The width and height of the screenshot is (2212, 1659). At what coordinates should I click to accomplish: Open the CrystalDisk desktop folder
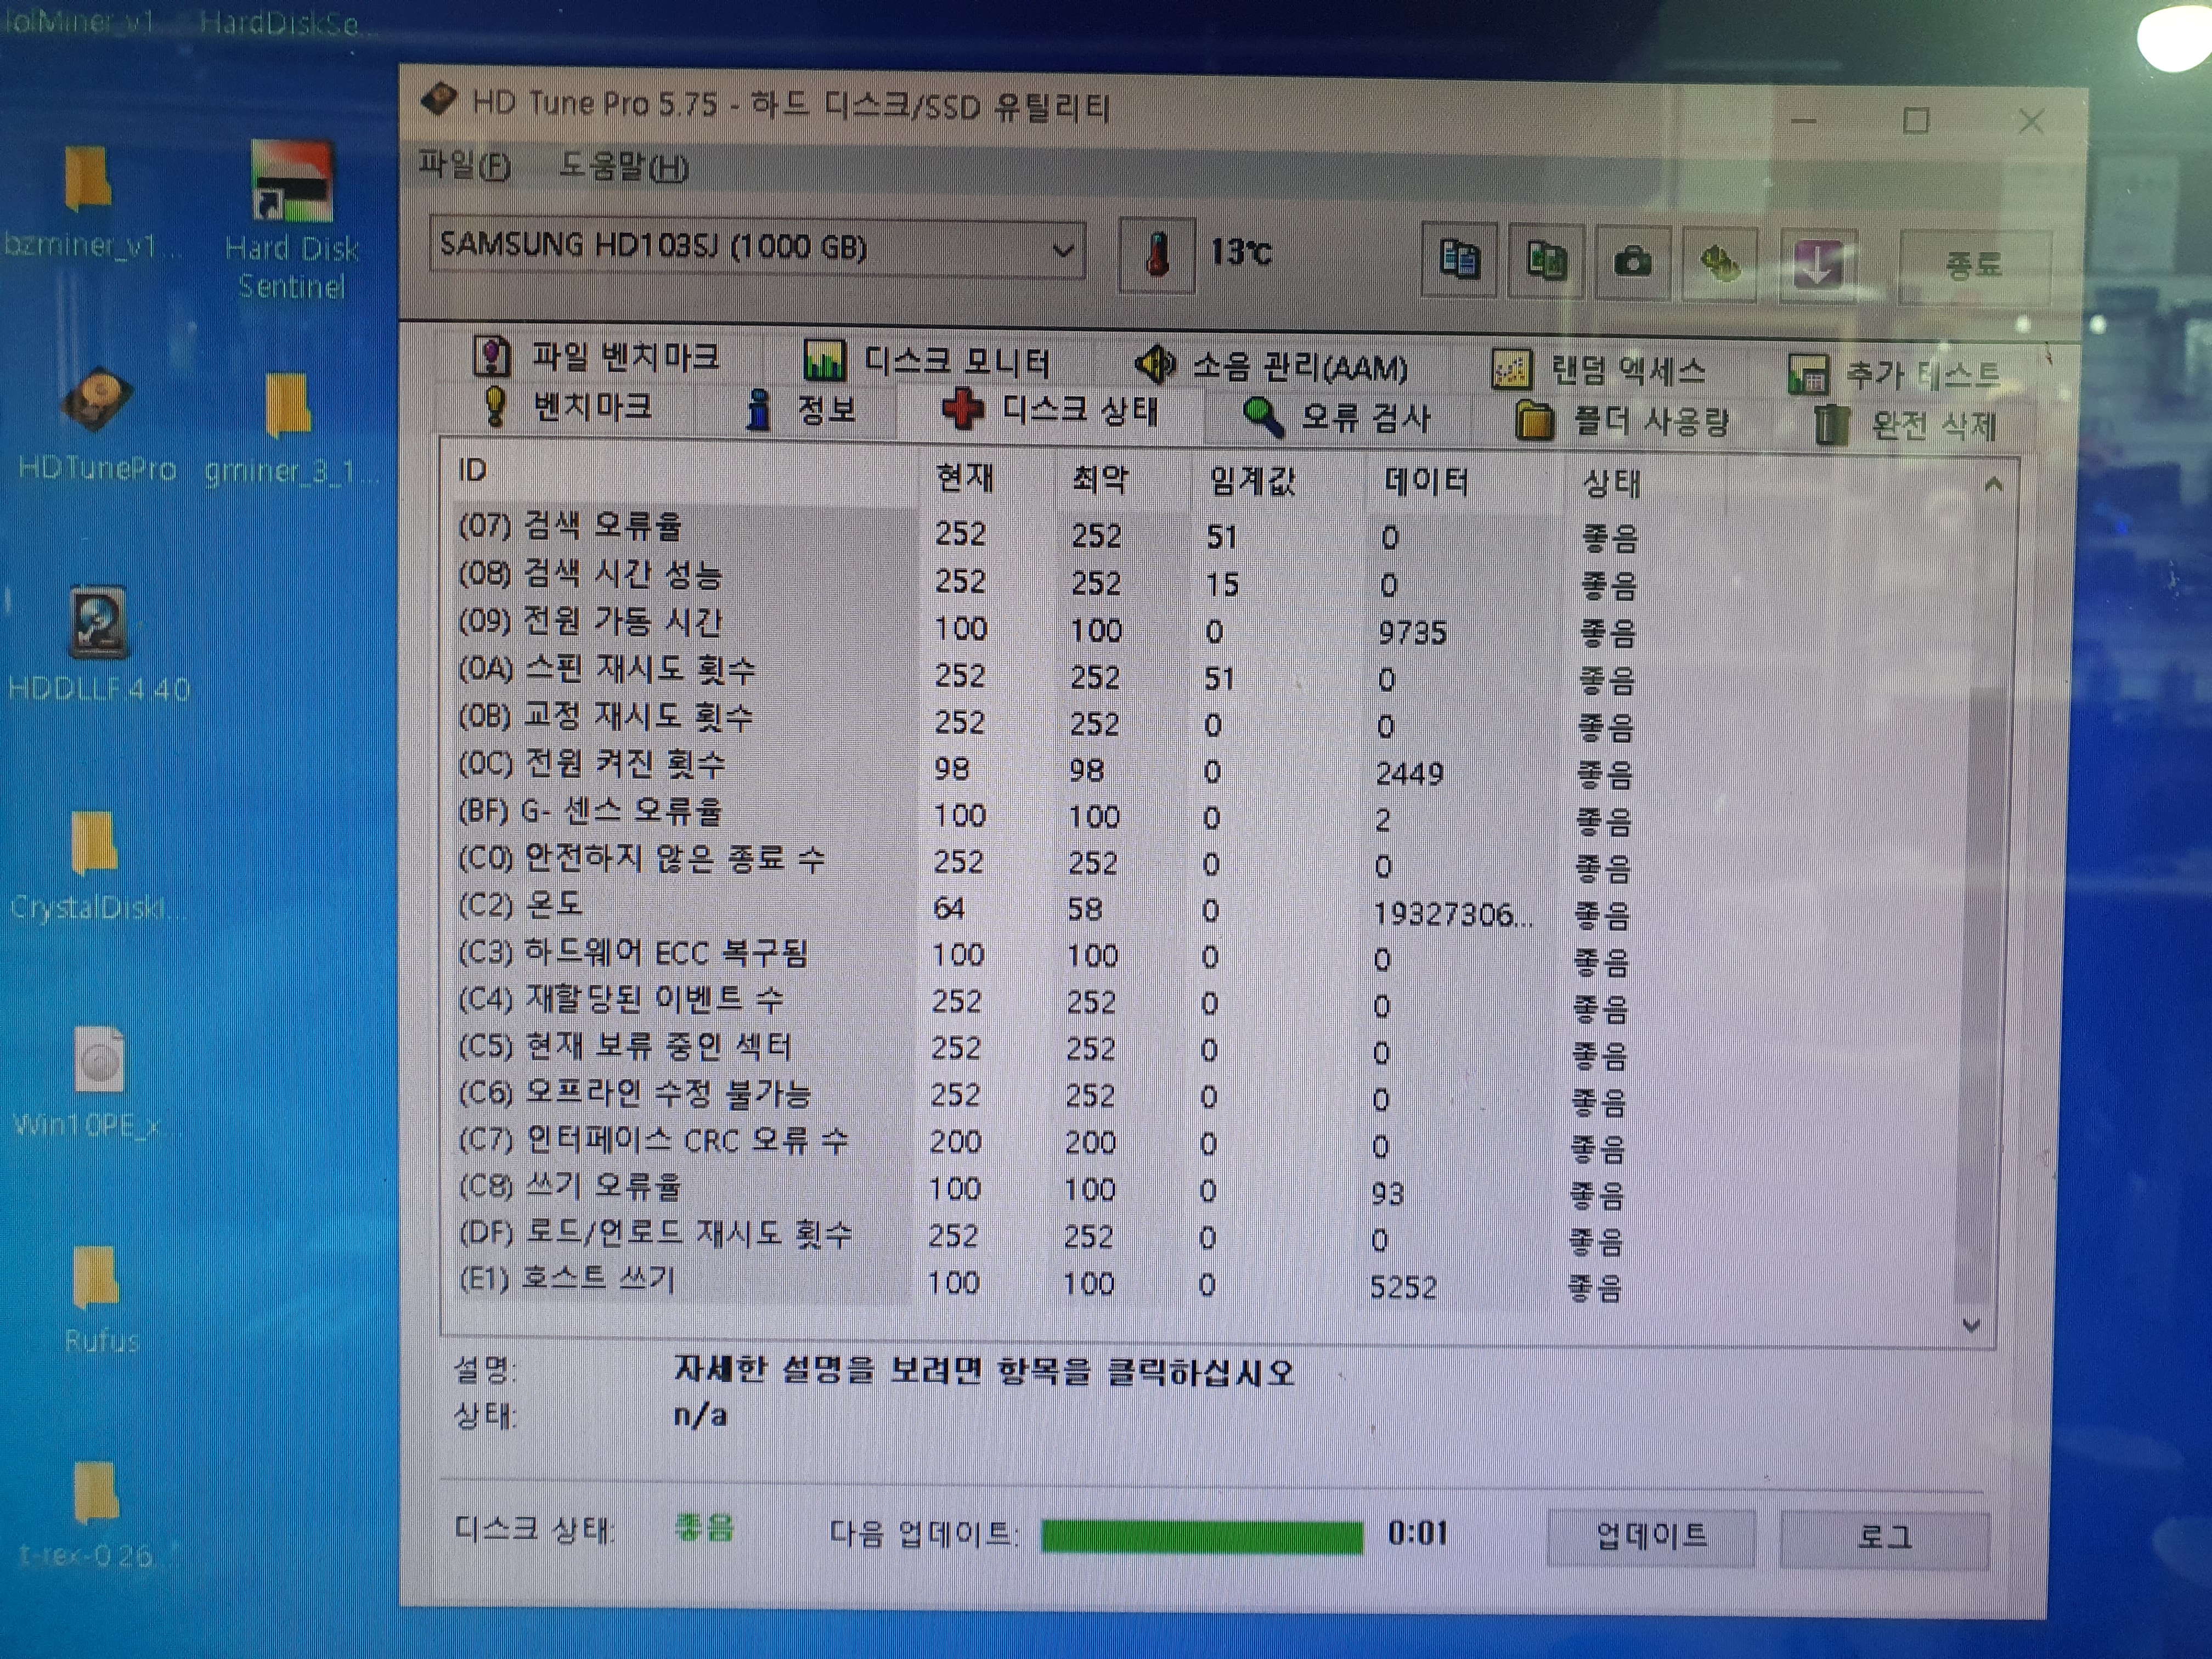click(x=97, y=865)
